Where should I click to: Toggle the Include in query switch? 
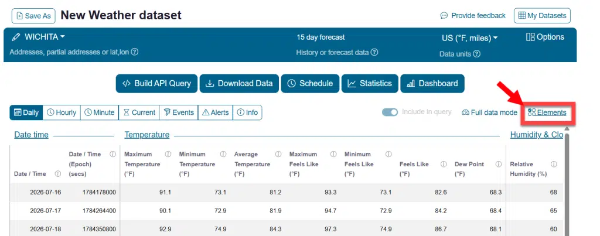(390, 112)
